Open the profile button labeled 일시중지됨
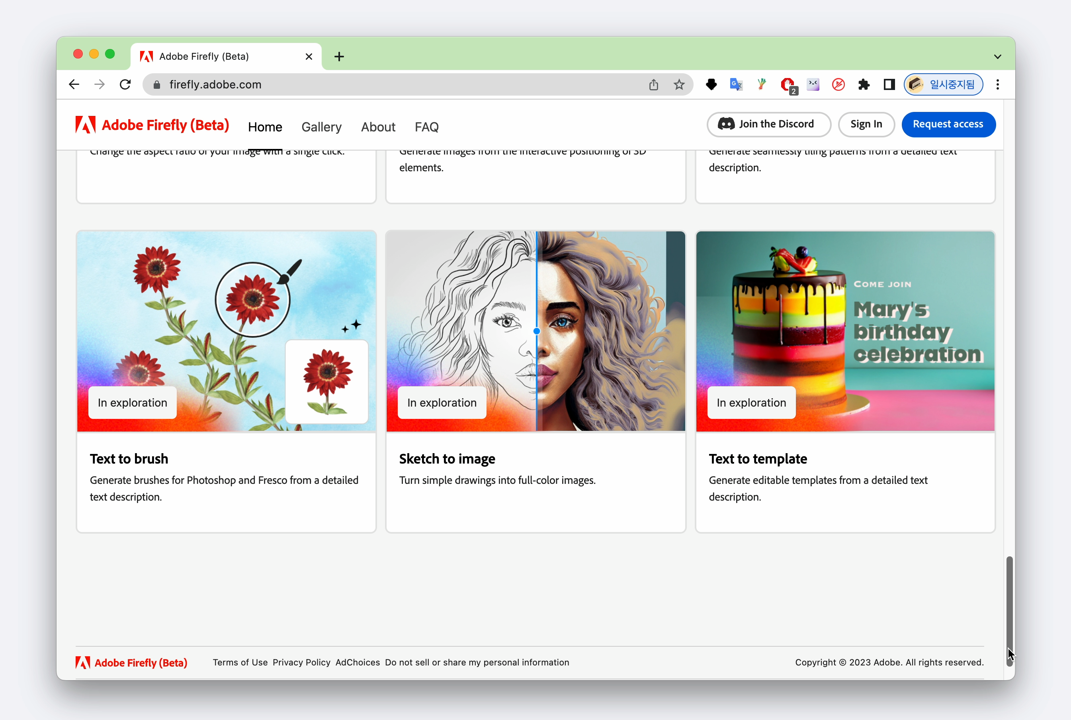The height and width of the screenshot is (720, 1071). click(x=943, y=84)
